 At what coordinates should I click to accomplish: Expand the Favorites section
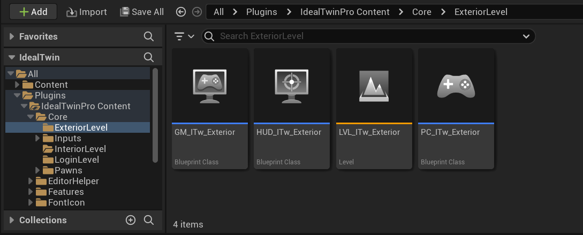point(12,36)
